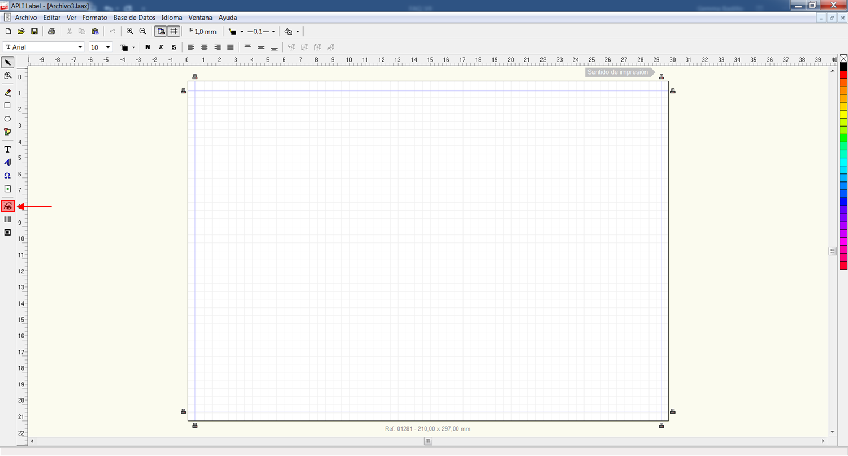The image size is (848, 456).
Task: Select the insert image tool
Action: (8, 132)
